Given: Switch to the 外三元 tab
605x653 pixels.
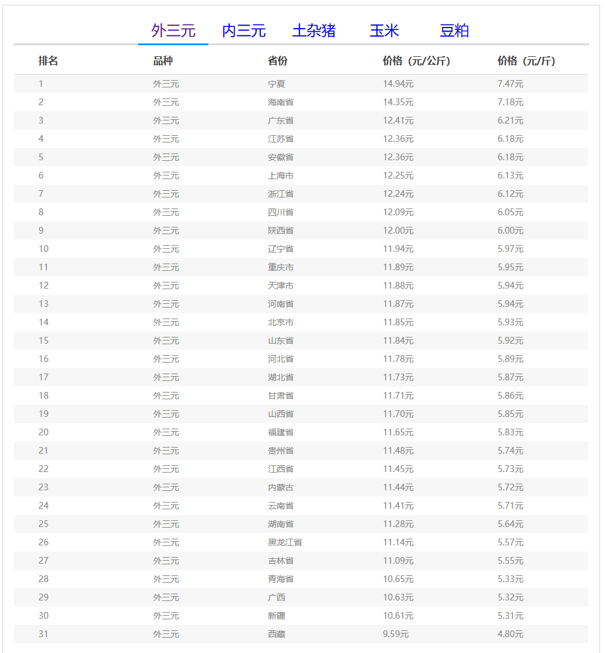Looking at the screenshot, I should coord(173,31).
